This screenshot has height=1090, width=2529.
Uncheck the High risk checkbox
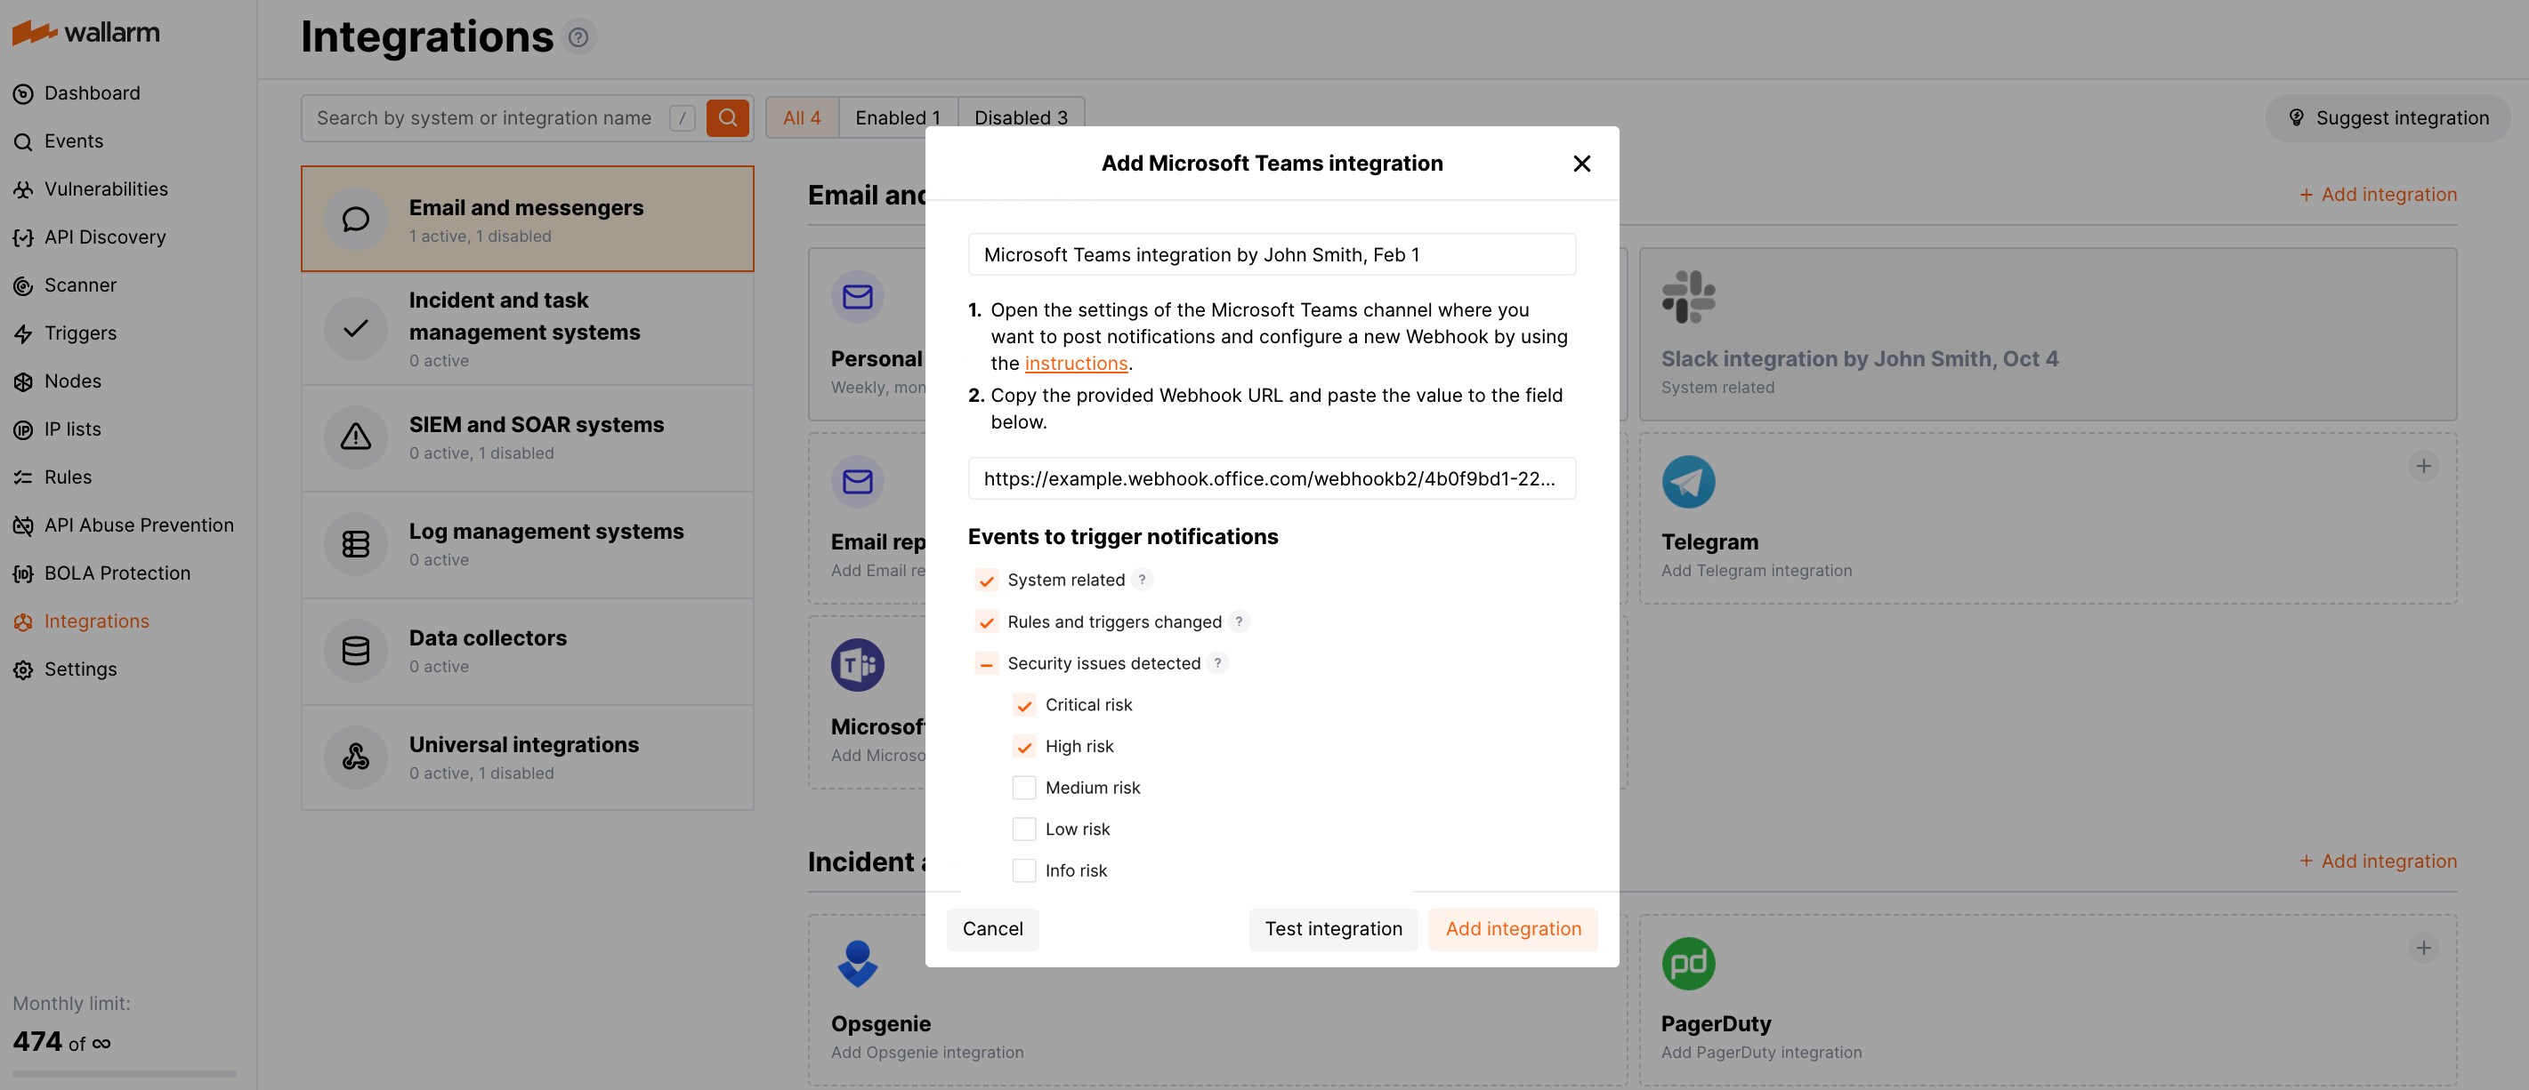click(1024, 746)
